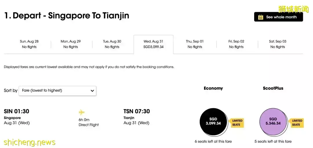Click the Economy column header
The height and width of the screenshot is (148, 313).
coord(213,88)
